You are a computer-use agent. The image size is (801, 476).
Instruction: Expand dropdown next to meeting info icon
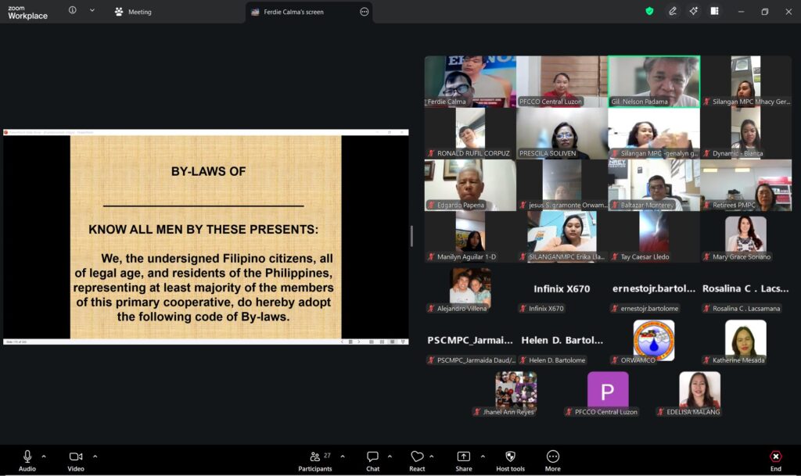(92, 11)
